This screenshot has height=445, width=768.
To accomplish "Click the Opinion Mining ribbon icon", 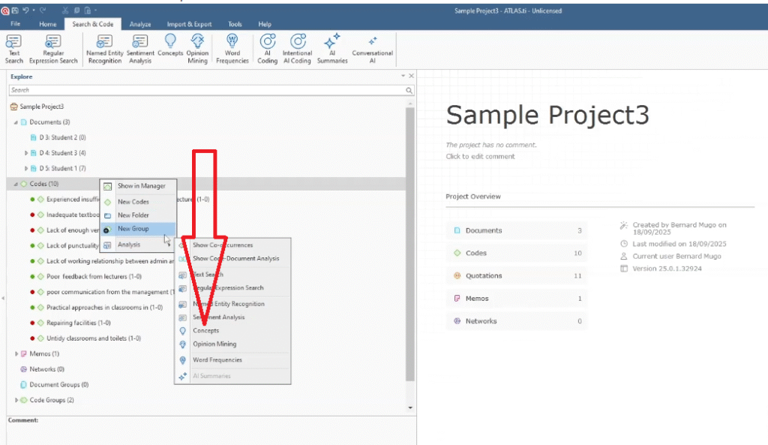I will click(x=197, y=48).
